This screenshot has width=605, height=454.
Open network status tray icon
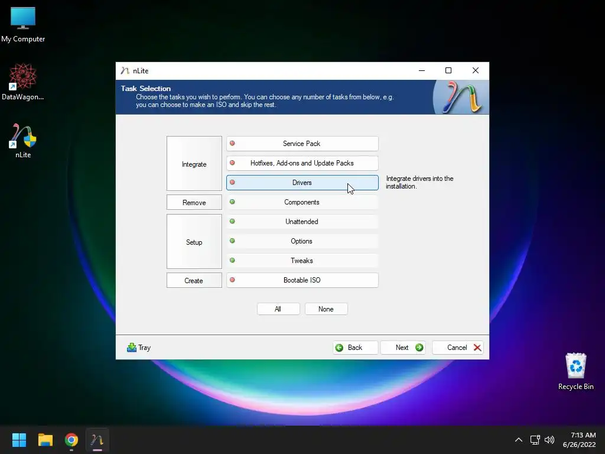[x=535, y=440]
